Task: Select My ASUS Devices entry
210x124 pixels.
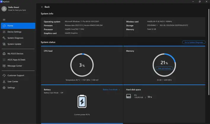Action: coord(18,54)
